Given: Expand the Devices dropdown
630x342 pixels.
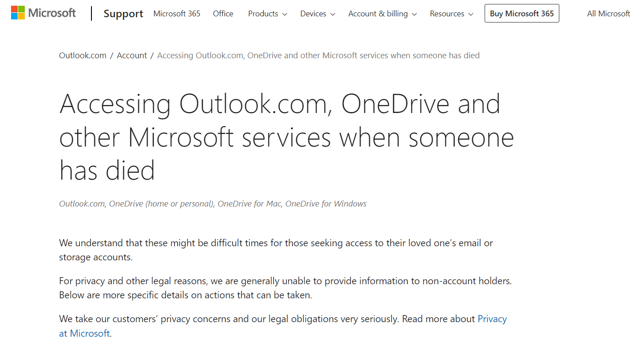Looking at the screenshot, I should [x=318, y=14].
